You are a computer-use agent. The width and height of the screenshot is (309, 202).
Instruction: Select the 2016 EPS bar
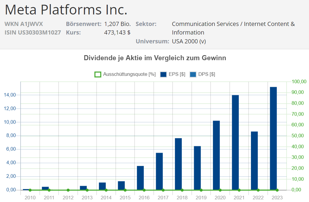140,178
